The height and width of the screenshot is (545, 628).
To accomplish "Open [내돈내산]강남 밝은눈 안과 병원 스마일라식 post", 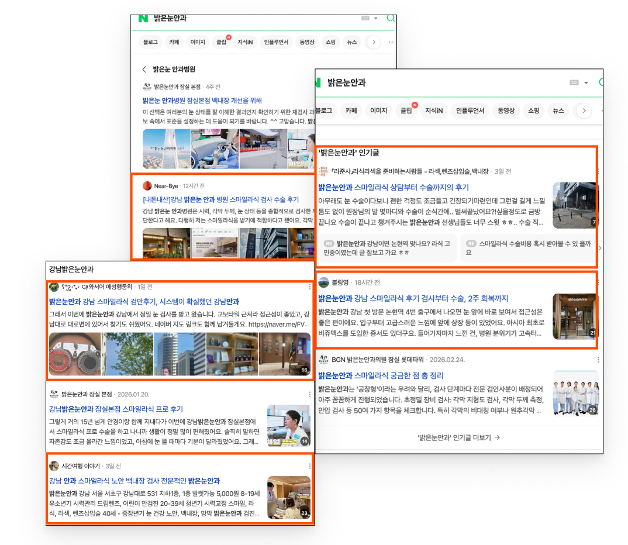I will [x=220, y=199].
